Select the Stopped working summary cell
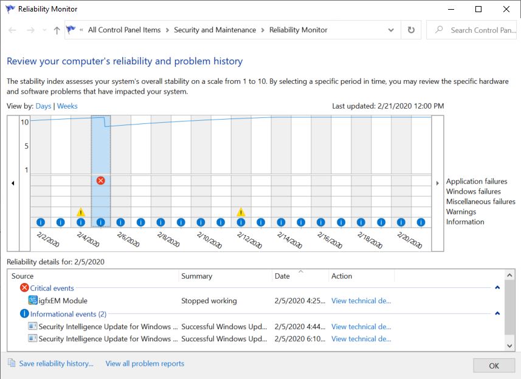The image size is (521, 379). 209,301
